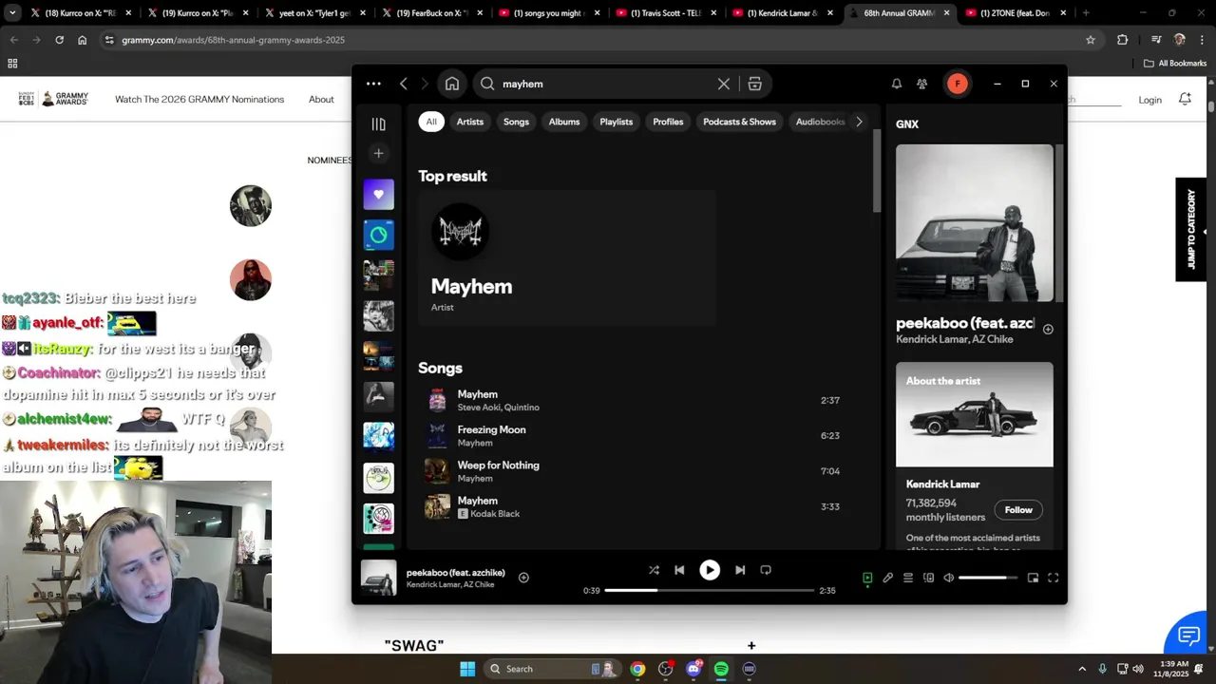The image size is (1216, 684).
Task: Add peekaboo to Liked Songs in player bar
Action: [523, 578]
